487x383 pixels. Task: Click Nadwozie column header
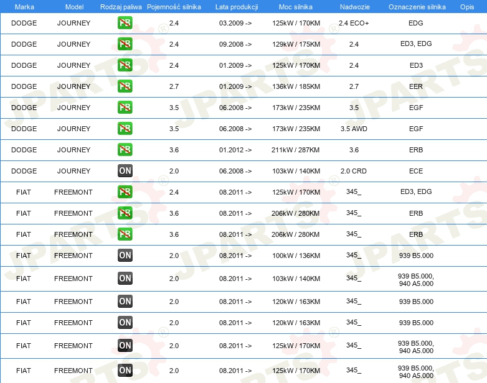(355, 7)
